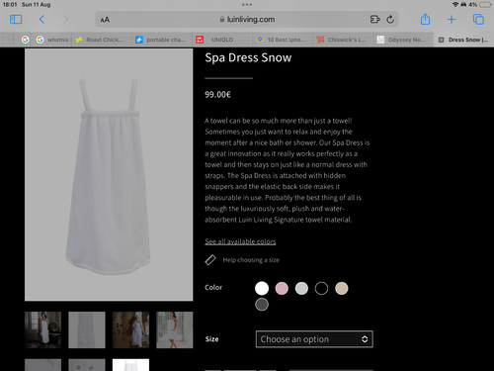Show the tab overview
This screenshot has height=371, width=494.
(x=478, y=20)
